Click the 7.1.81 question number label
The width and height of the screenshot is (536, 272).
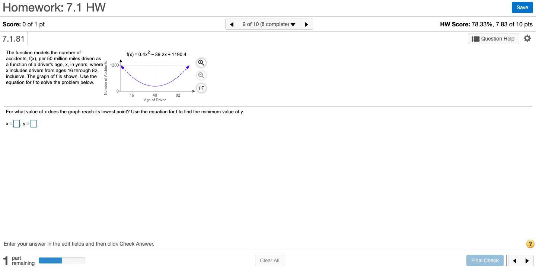click(13, 39)
